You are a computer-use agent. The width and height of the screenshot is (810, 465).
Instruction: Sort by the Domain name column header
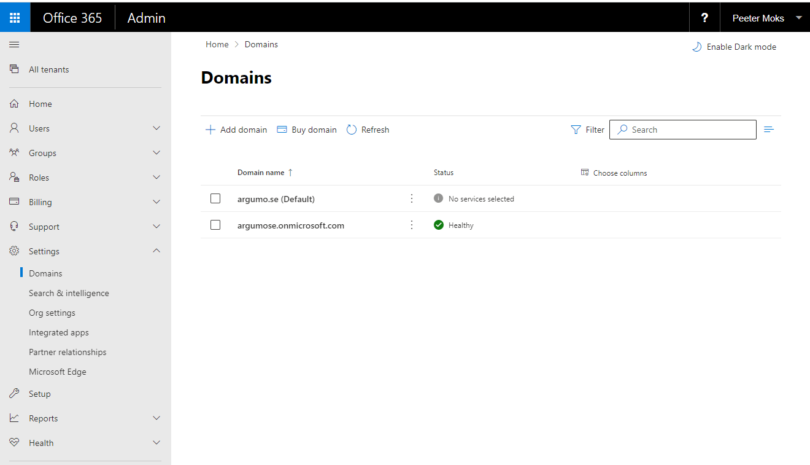(x=261, y=173)
